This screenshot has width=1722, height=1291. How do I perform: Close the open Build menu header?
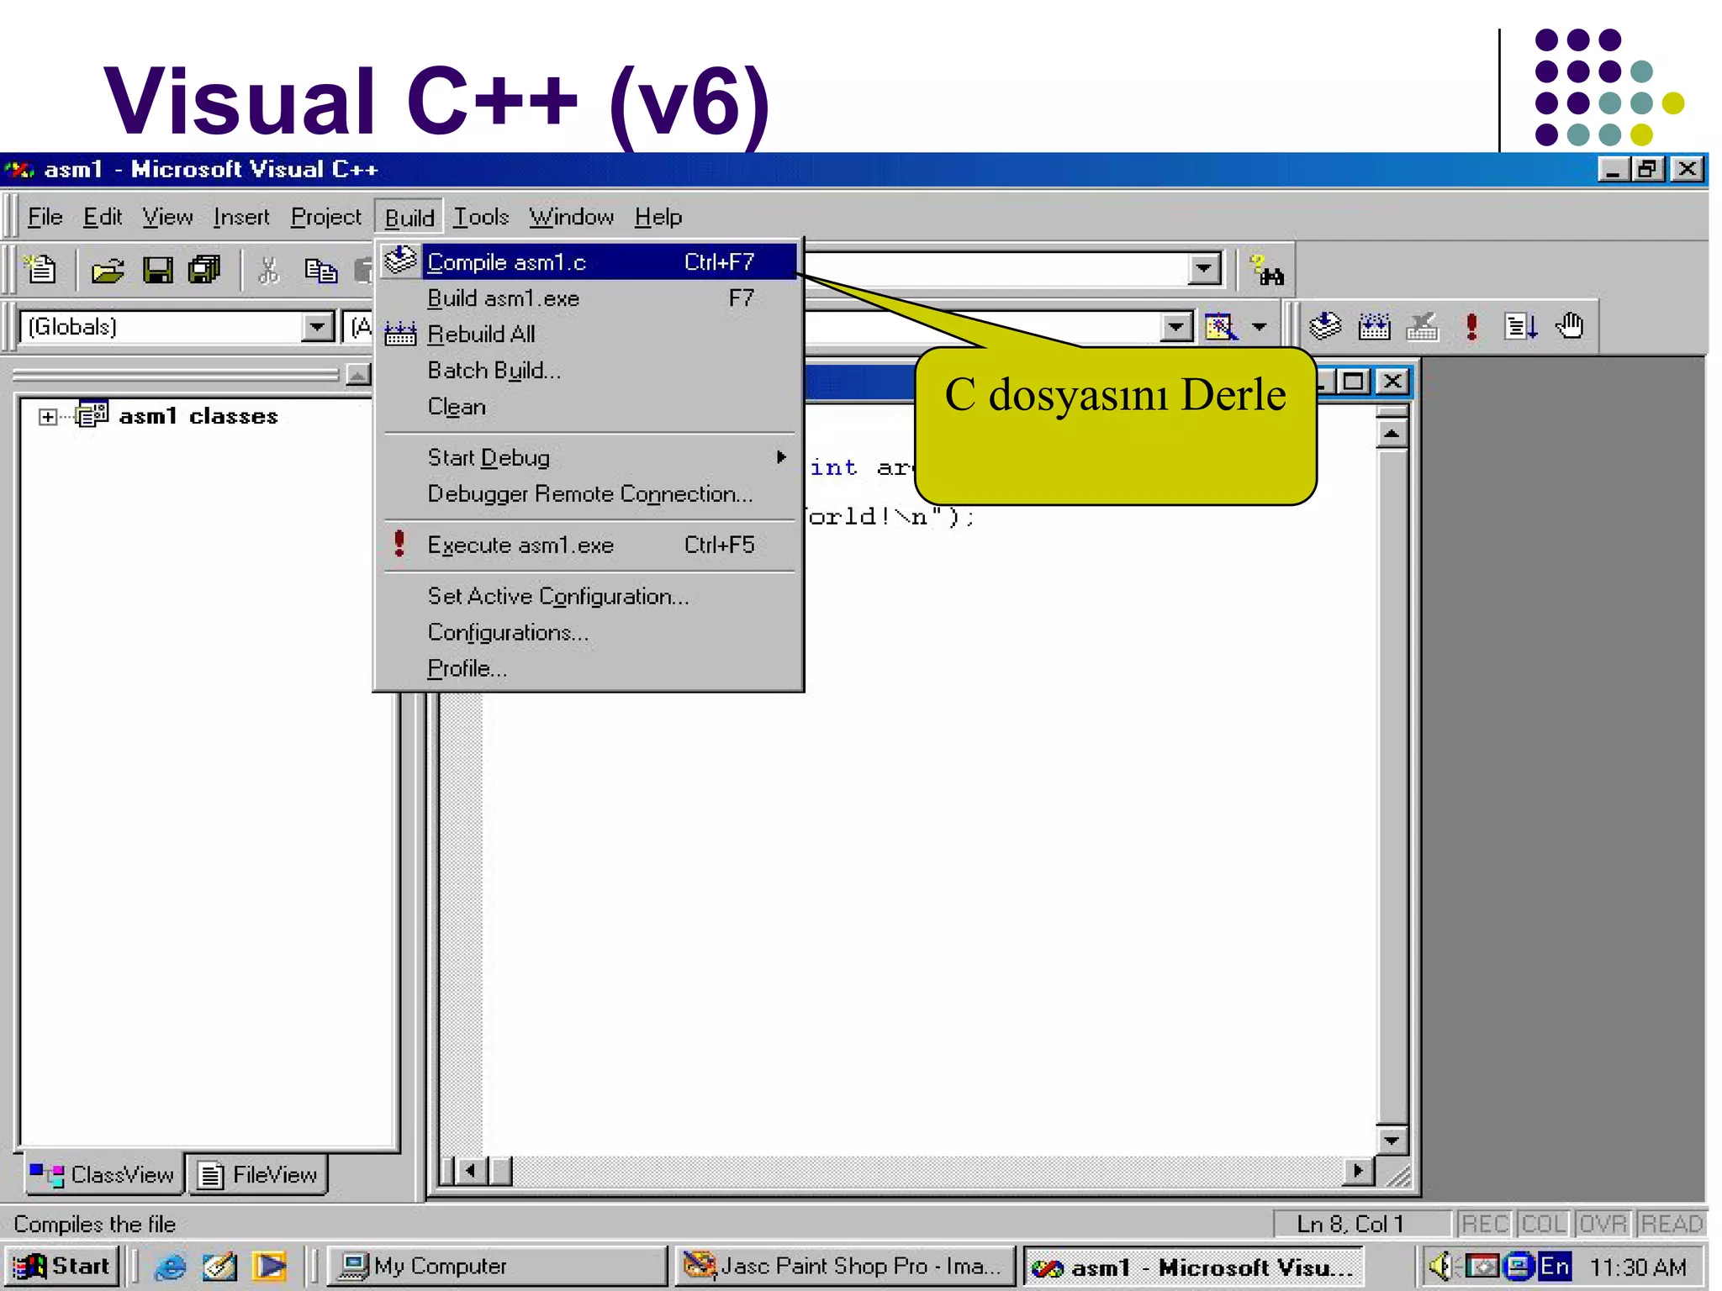409,218
